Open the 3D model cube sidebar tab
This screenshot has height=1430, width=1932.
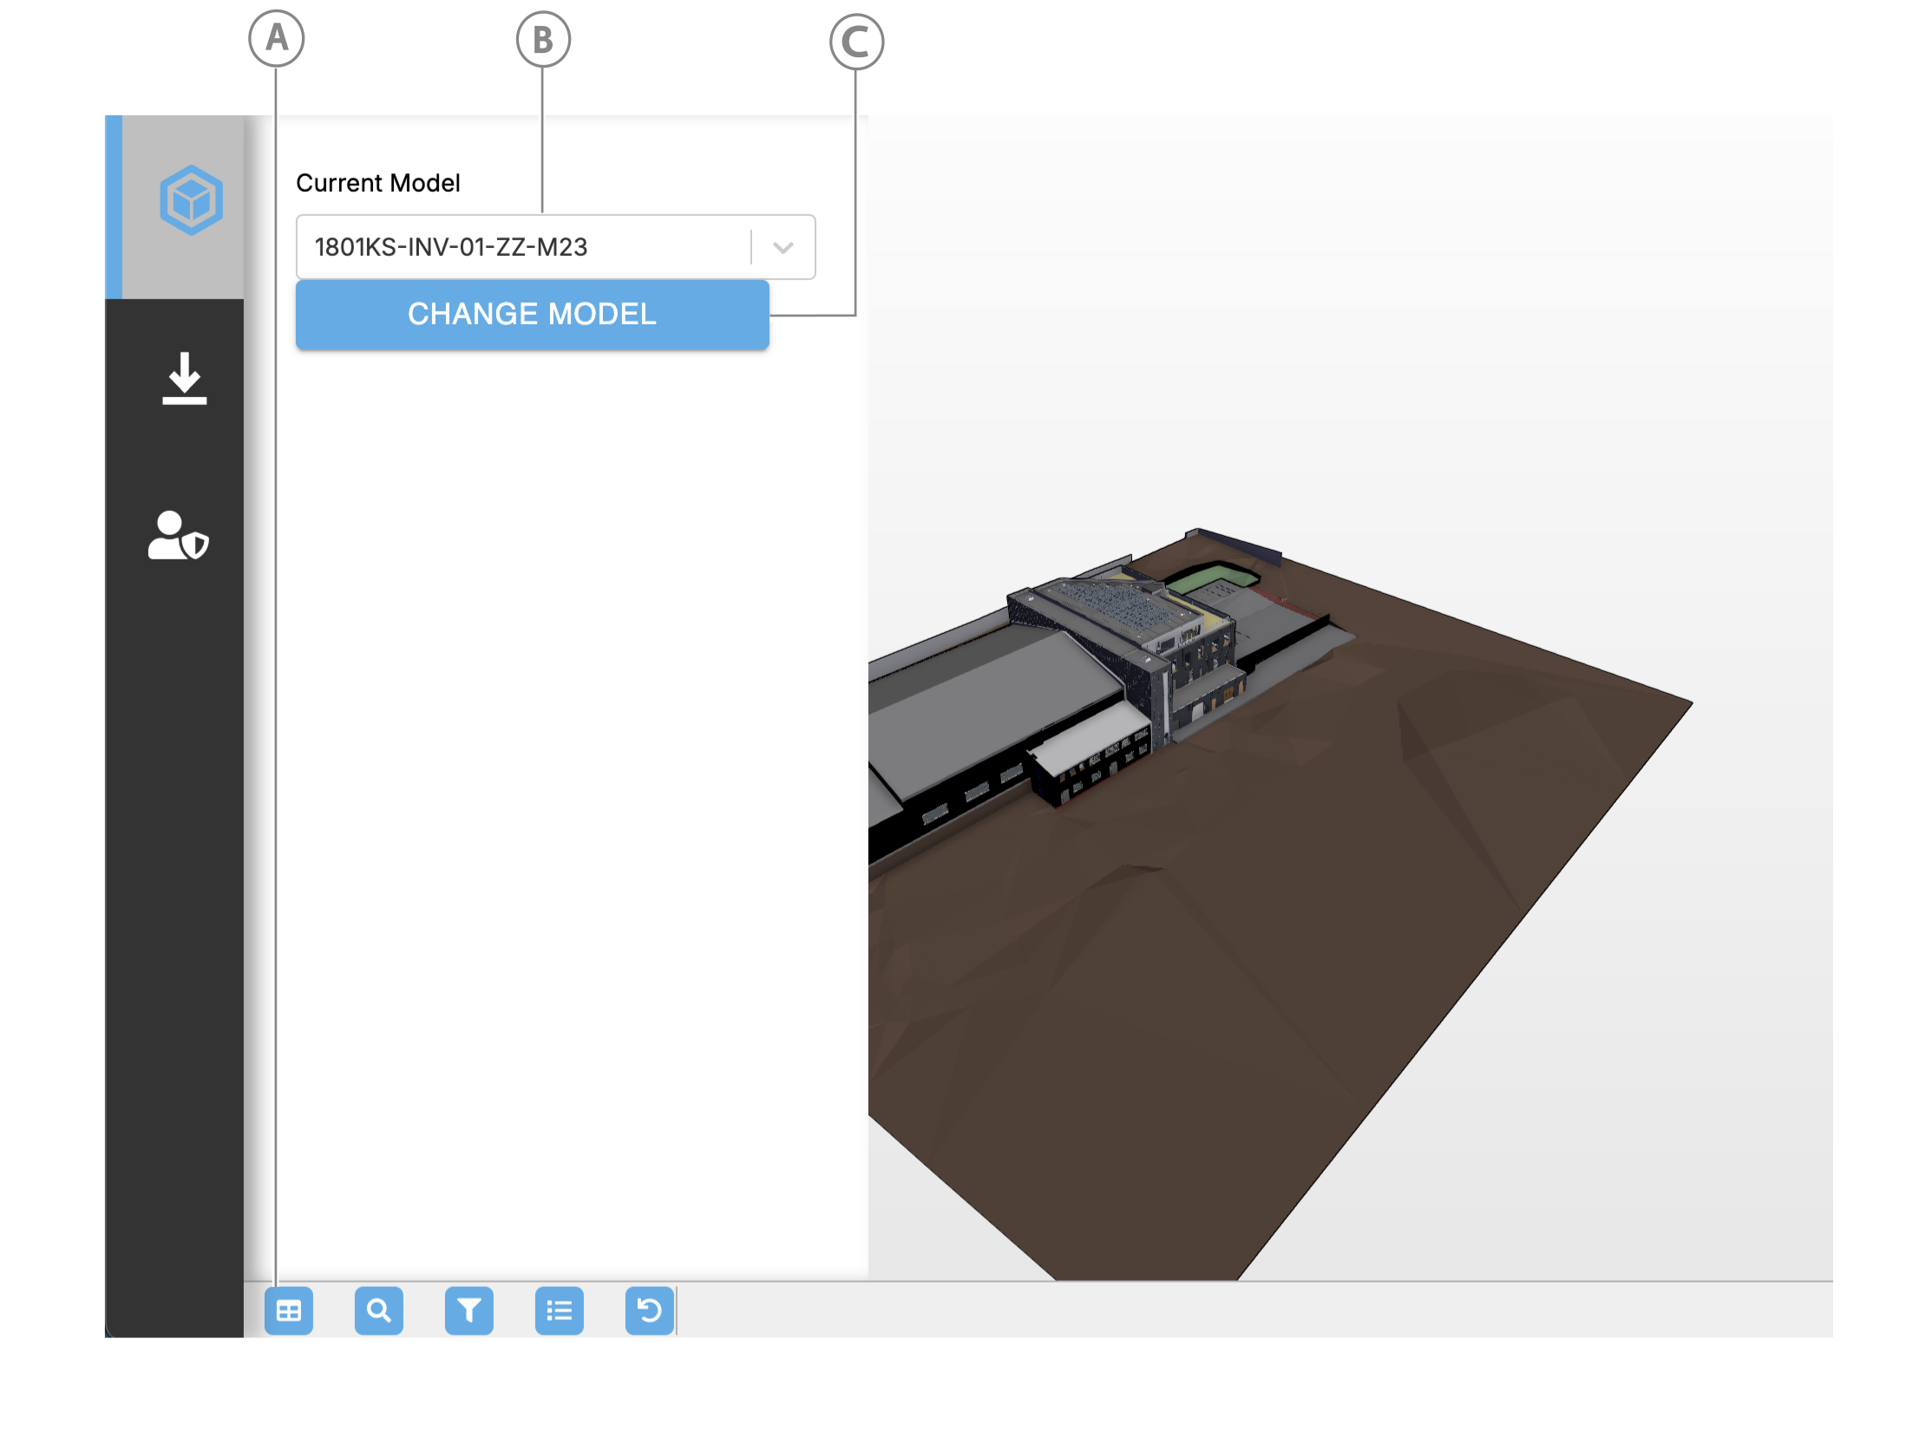(x=191, y=200)
